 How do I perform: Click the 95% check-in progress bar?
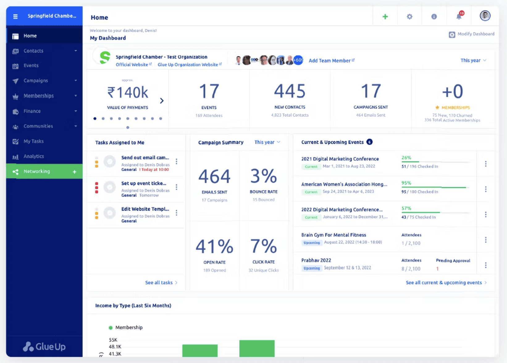click(x=435, y=187)
